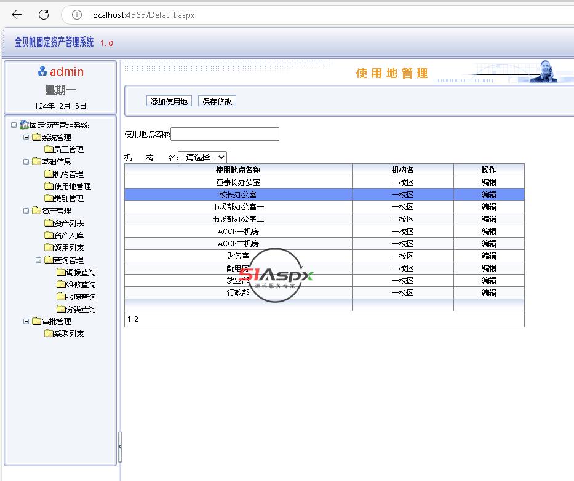The height and width of the screenshot is (481, 574).
Task: Click the 保存修改 button
Action: pyautogui.click(x=217, y=101)
